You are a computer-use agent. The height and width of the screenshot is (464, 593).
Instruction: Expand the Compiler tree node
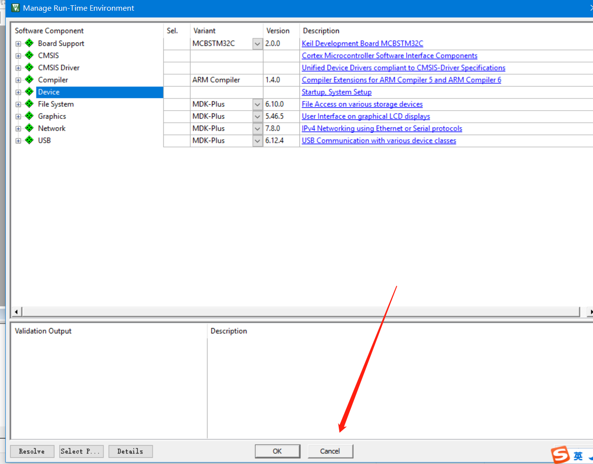(x=18, y=80)
